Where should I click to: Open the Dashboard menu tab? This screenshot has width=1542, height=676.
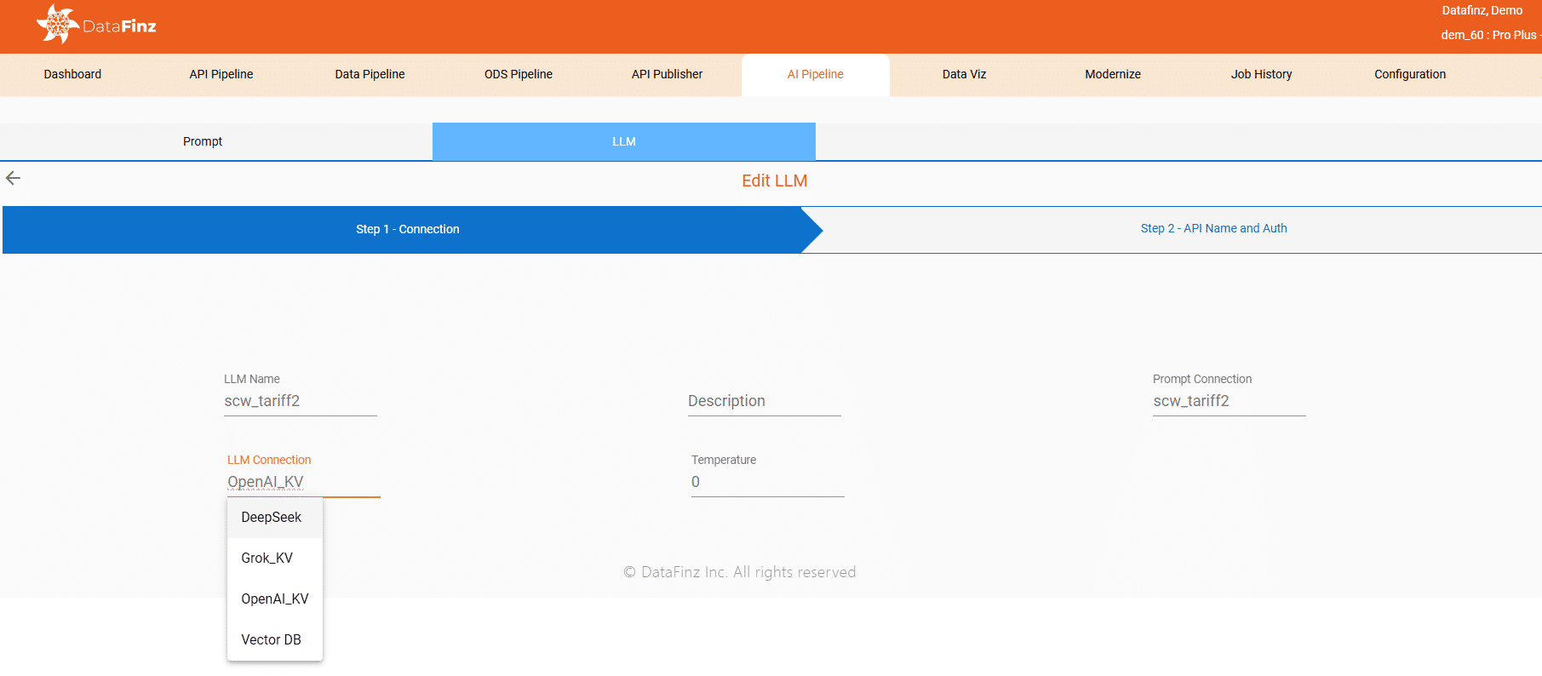point(72,75)
